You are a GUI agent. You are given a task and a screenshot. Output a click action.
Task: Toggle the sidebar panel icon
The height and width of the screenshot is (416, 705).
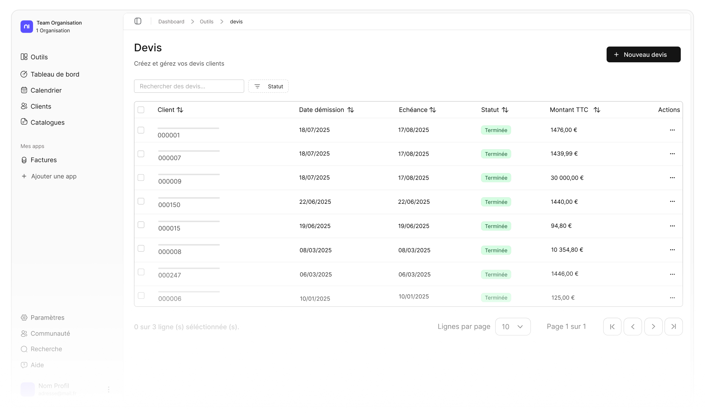(x=138, y=21)
